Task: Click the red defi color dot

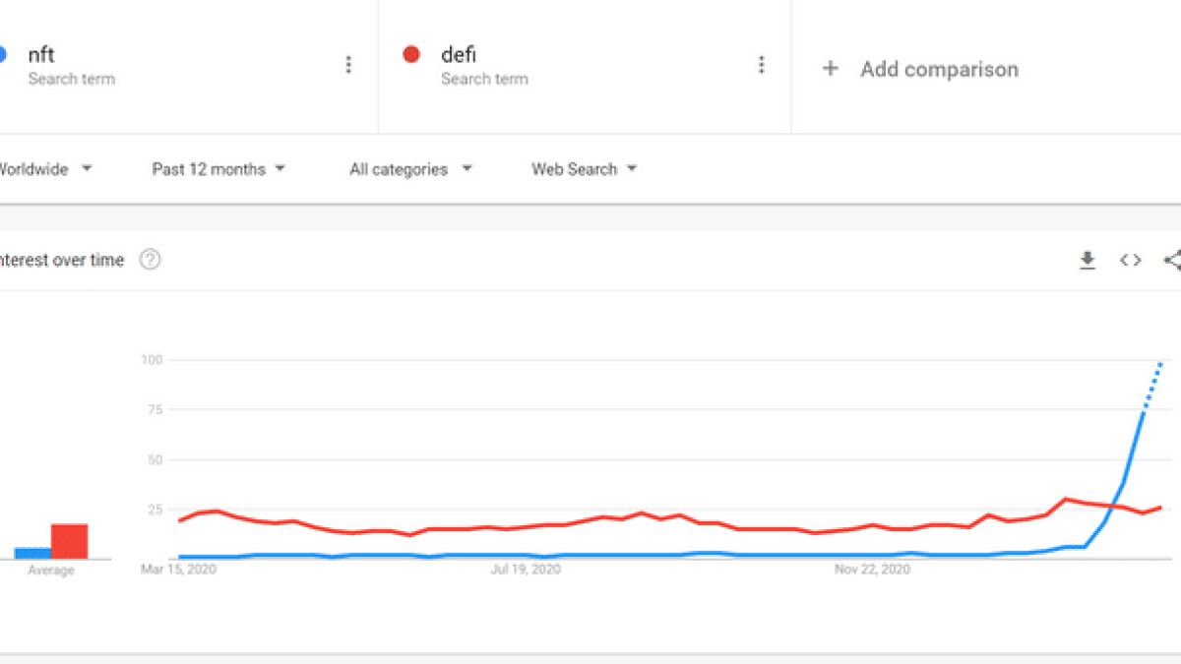Action: pos(412,54)
